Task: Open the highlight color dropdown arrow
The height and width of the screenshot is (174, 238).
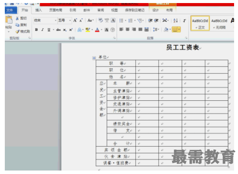Action: click(92, 30)
